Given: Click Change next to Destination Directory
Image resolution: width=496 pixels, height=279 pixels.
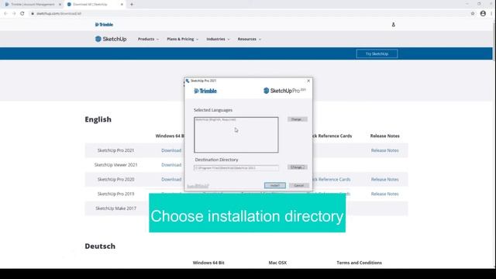Looking at the screenshot, I should tap(297, 167).
